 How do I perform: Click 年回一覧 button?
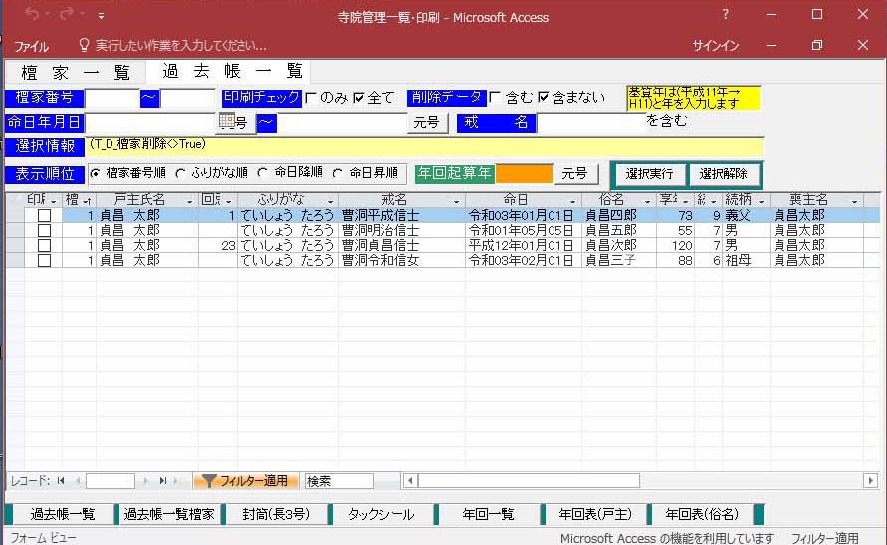coord(488,514)
